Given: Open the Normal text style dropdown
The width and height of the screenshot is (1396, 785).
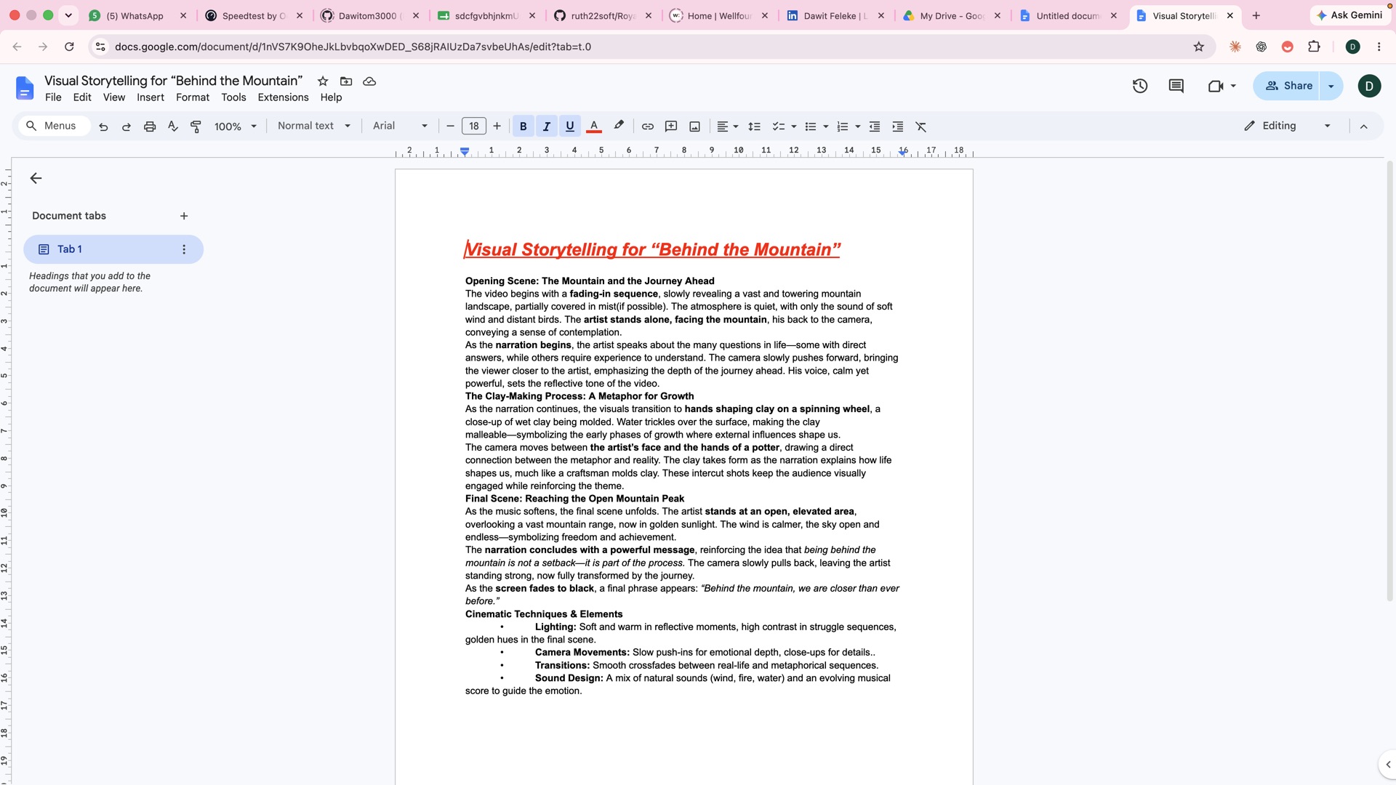Looking at the screenshot, I should pos(314,126).
